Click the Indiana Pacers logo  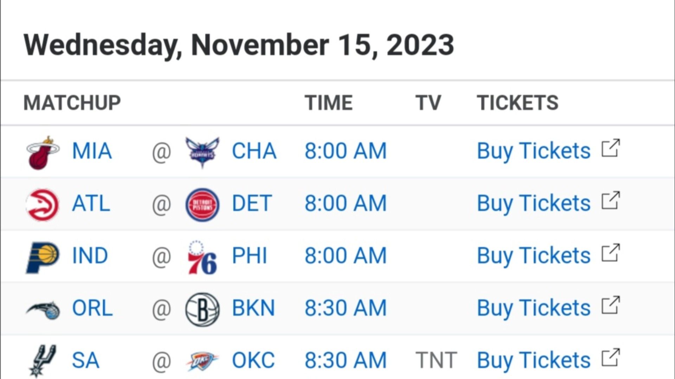[43, 257]
